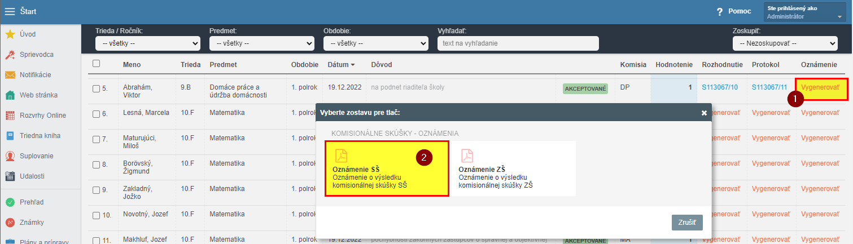Open Notifikácie in the sidebar

[36, 75]
